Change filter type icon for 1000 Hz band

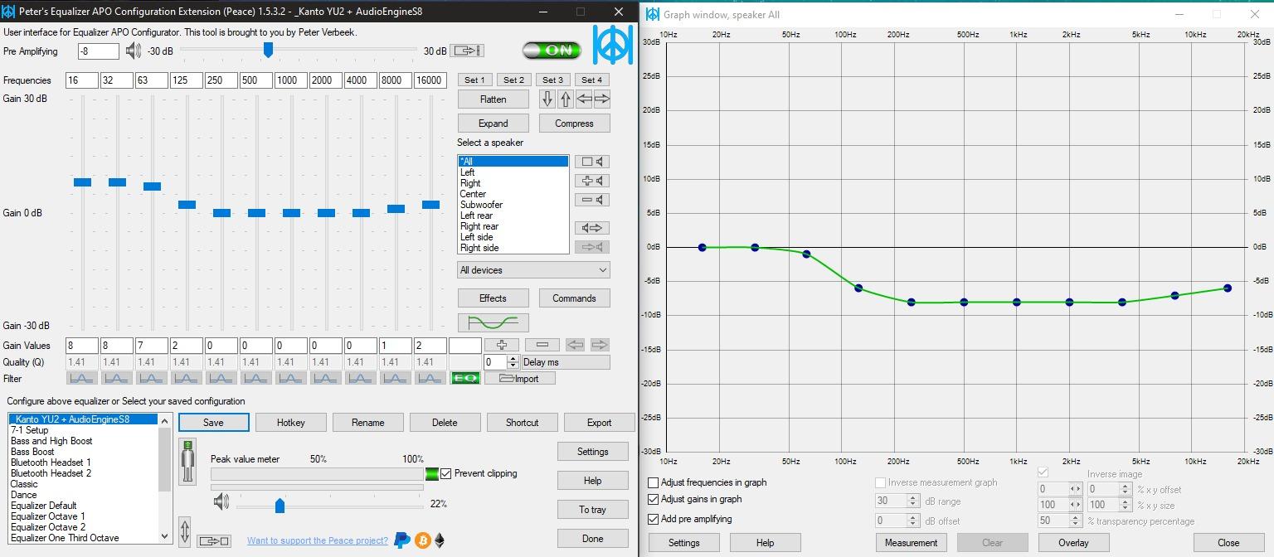pos(291,378)
